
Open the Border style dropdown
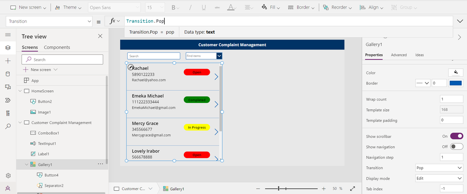click(423, 83)
